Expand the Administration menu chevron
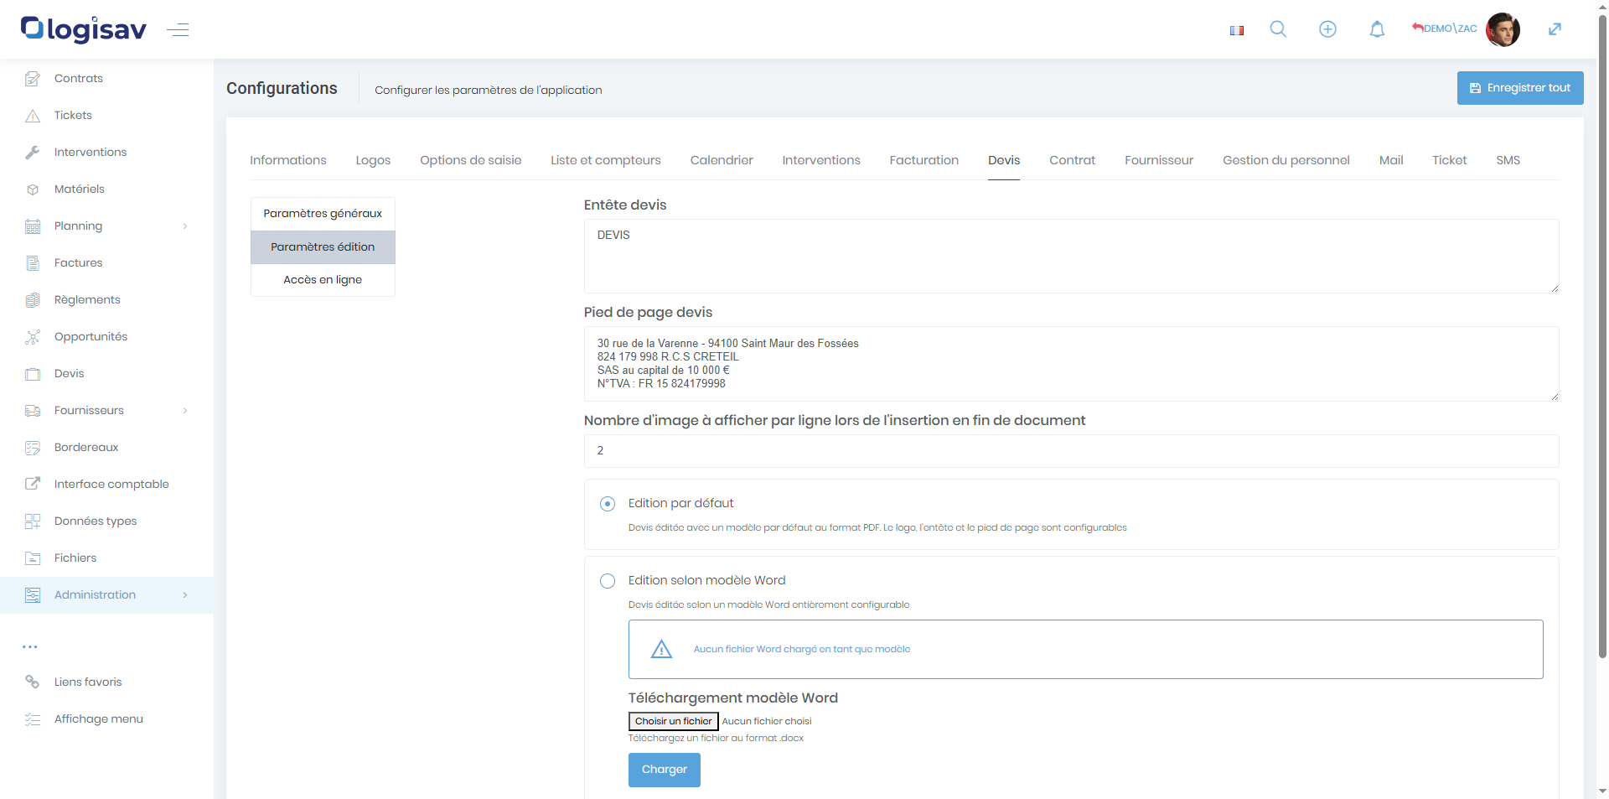Image resolution: width=1609 pixels, height=799 pixels. click(x=185, y=595)
